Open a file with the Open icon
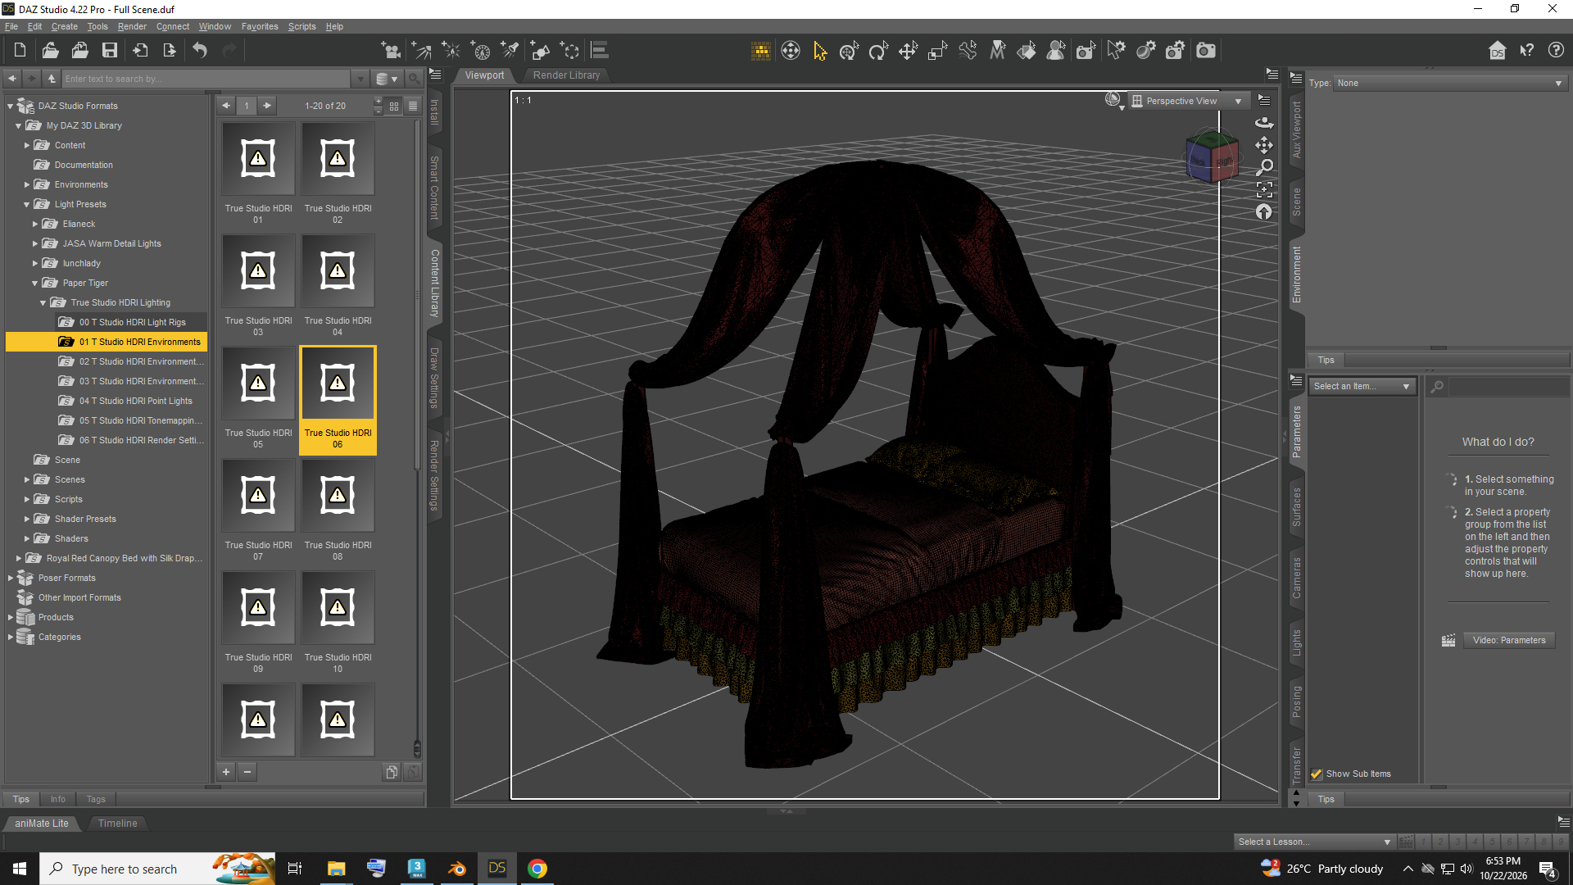1573x885 pixels. coord(50,51)
